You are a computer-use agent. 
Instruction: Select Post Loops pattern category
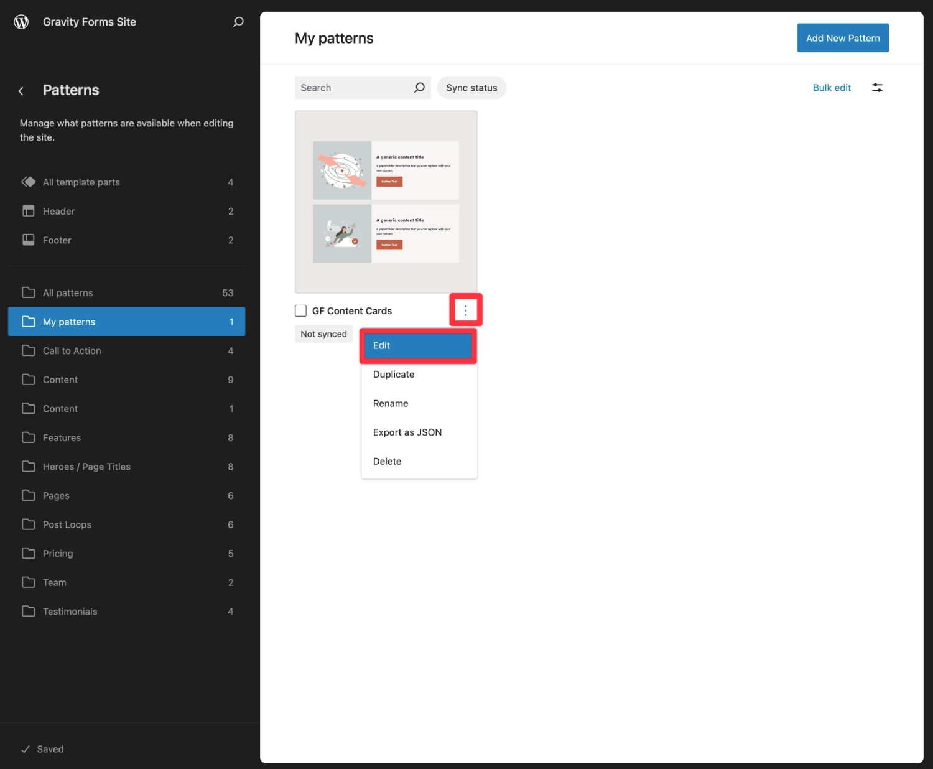click(x=127, y=524)
